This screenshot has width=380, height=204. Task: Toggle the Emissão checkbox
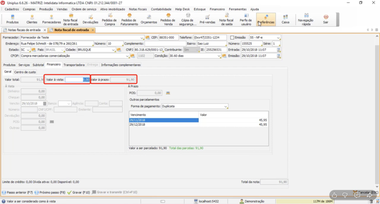[x=232, y=38]
